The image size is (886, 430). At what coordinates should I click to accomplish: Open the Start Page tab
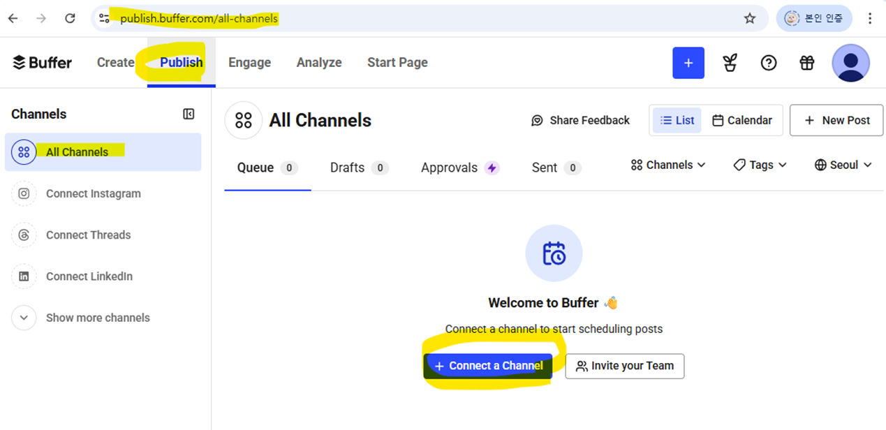[397, 62]
